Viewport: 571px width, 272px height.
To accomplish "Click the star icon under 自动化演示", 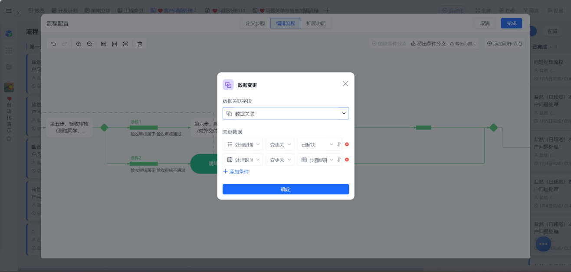I will click(9, 139).
